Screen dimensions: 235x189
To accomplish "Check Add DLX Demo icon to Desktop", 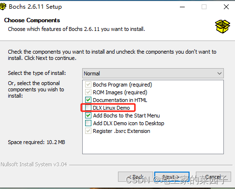I will click(x=88, y=123).
